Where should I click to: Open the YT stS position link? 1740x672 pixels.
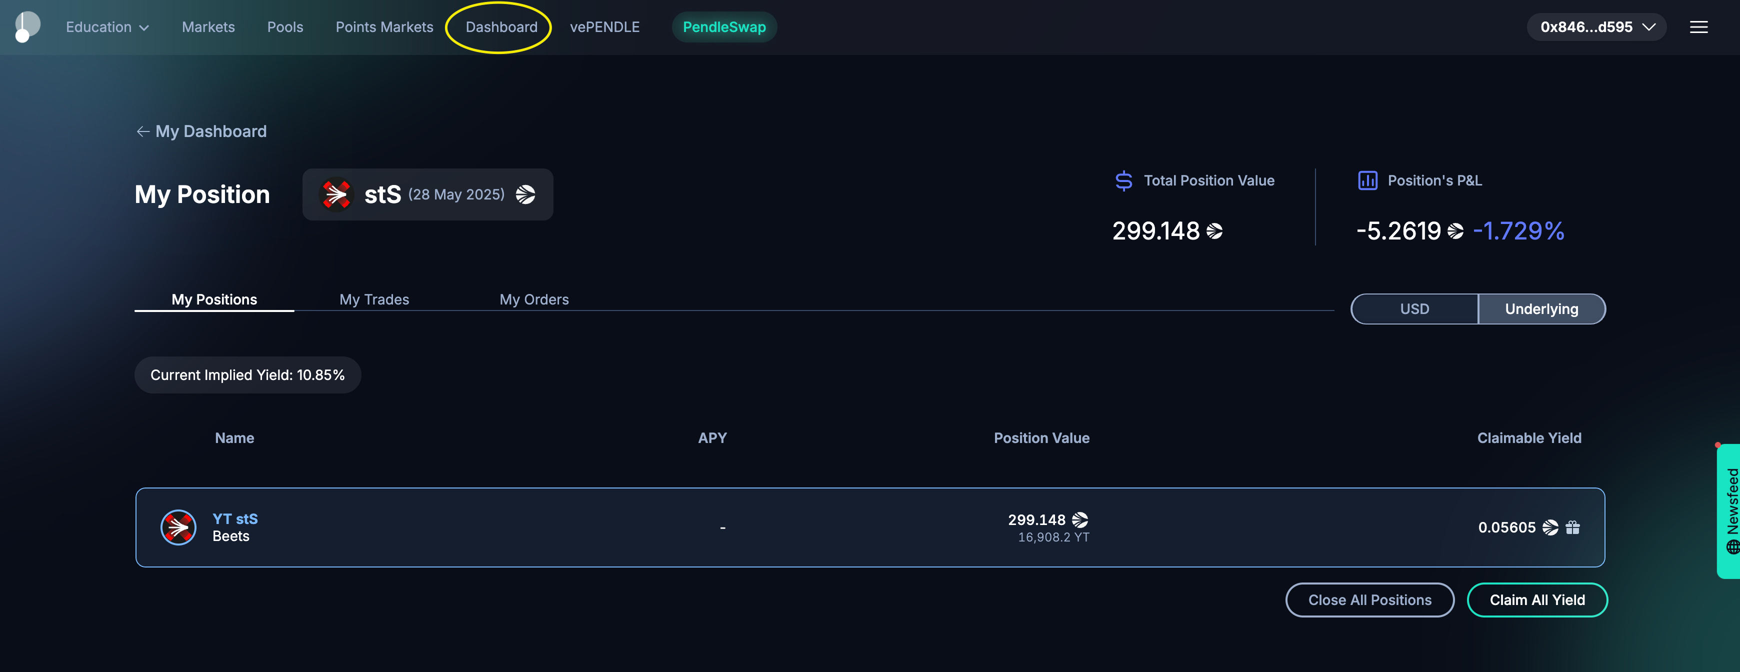tap(235, 518)
